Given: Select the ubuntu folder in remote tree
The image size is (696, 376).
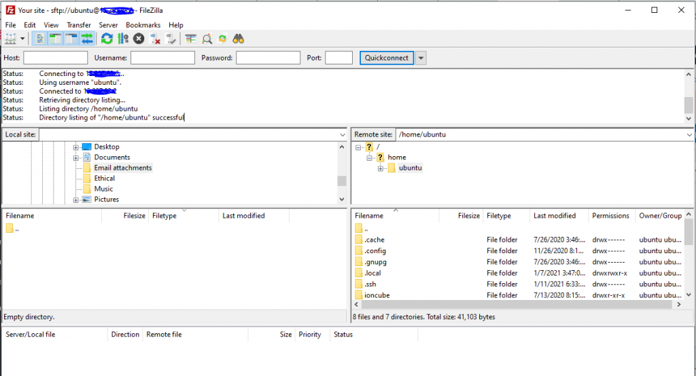Looking at the screenshot, I should (x=410, y=168).
